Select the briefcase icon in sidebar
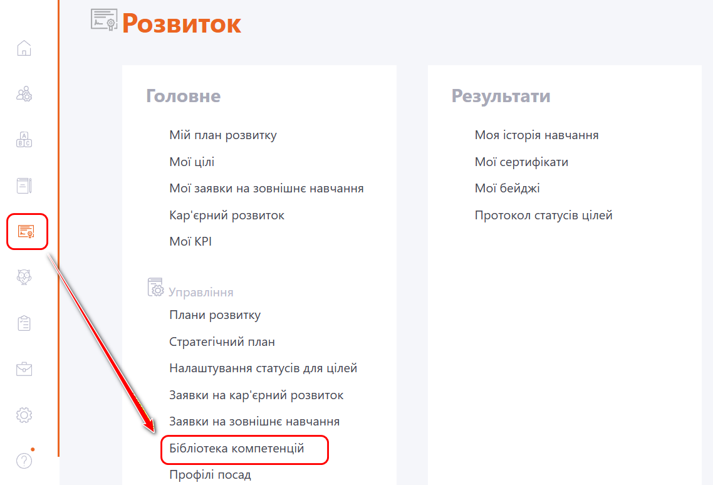 (24, 369)
